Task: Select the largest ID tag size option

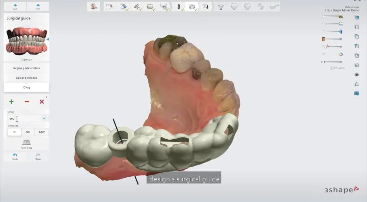Action: point(41,132)
